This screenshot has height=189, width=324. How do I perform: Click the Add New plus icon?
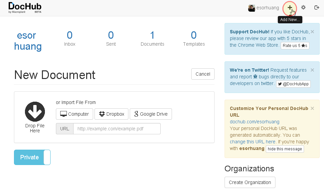pyautogui.click(x=290, y=8)
